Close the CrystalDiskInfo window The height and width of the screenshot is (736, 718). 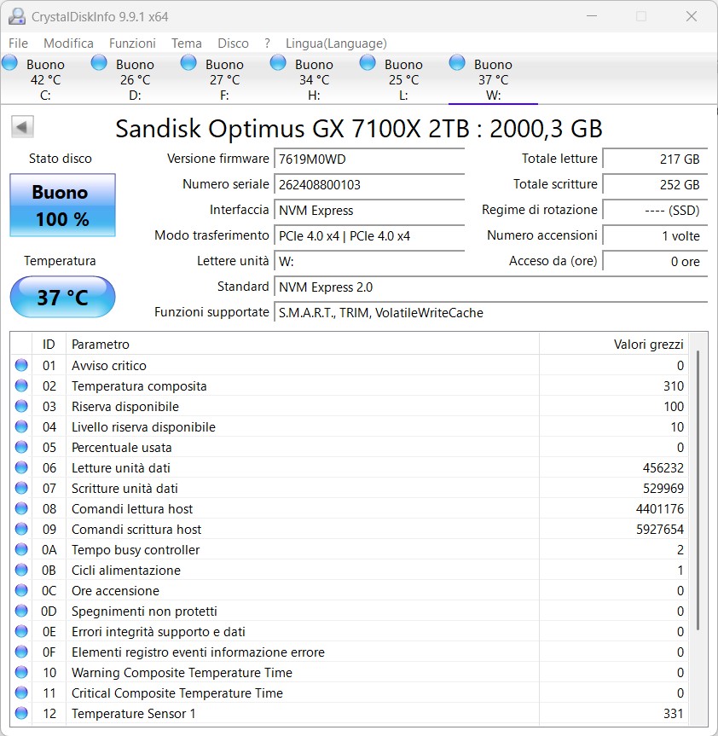(x=692, y=16)
